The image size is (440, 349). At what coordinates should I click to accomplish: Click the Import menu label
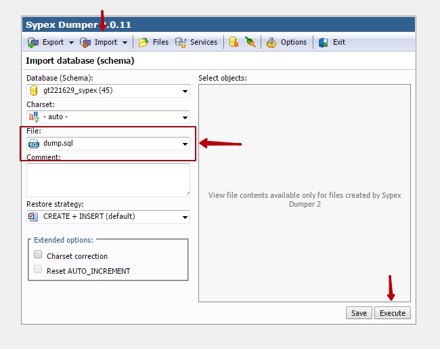point(106,42)
